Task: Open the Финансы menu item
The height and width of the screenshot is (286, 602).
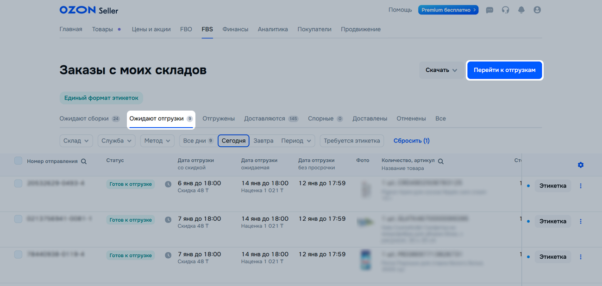Action: pyautogui.click(x=235, y=29)
